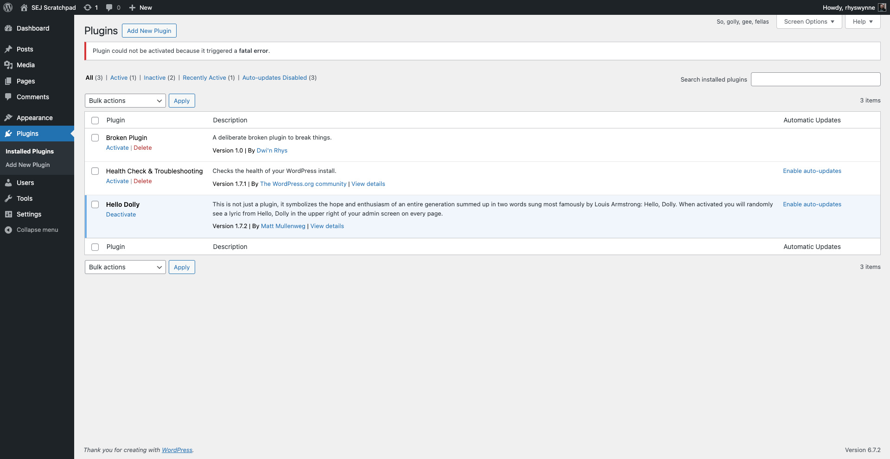Open Tools from the sidebar
890x459 pixels.
click(23, 198)
